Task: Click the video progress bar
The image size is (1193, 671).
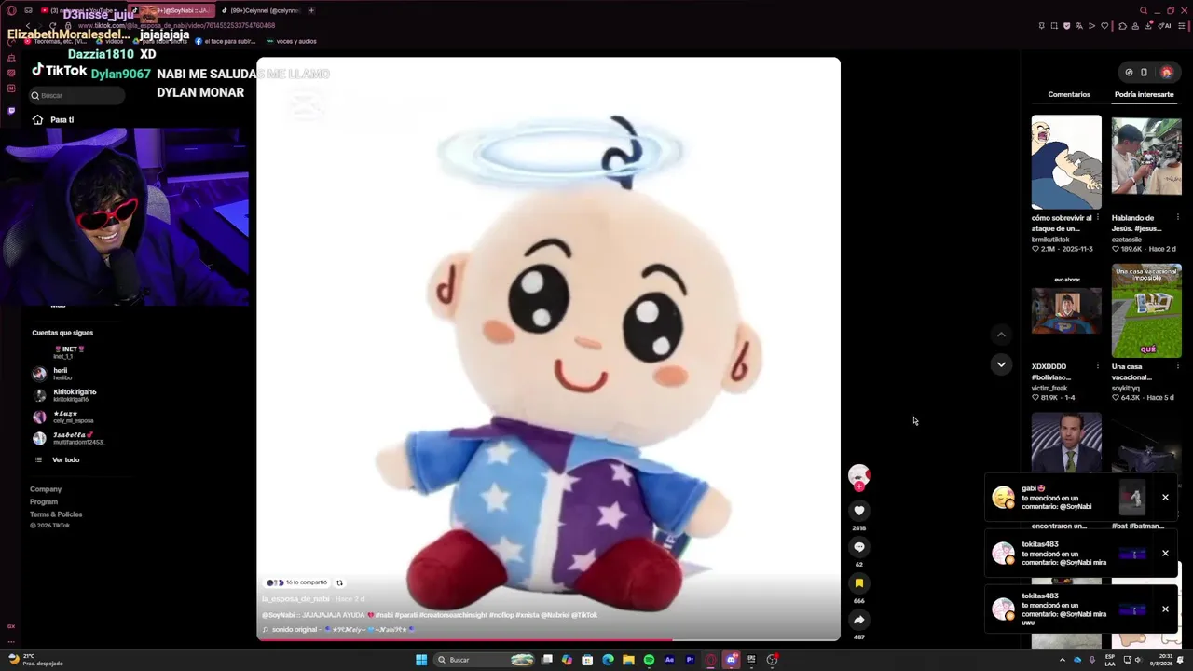Action: click(548, 639)
